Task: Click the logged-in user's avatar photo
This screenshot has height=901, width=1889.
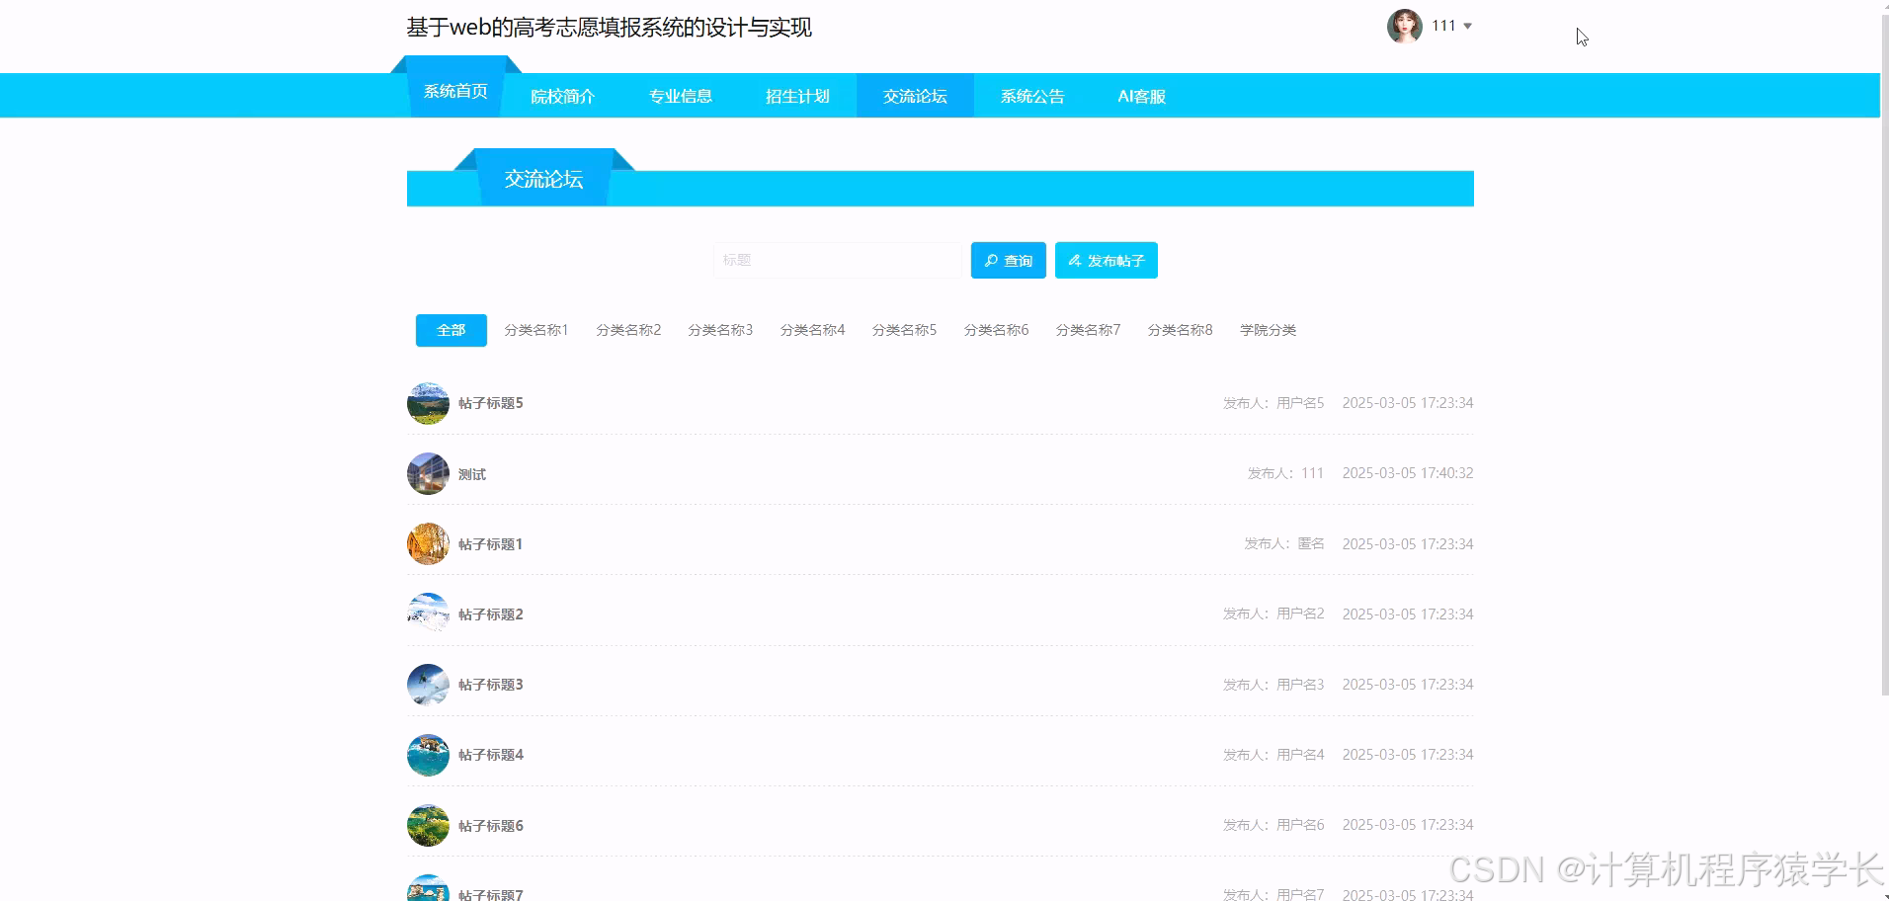Action: [x=1404, y=26]
